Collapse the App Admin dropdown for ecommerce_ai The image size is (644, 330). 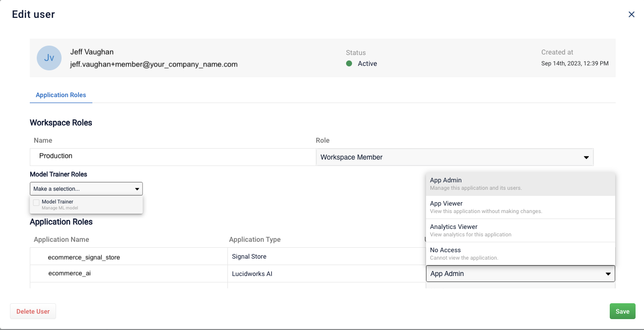pos(520,274)
